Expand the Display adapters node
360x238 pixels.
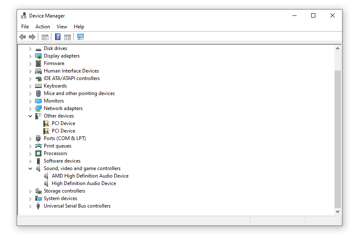[x=30, y=56]
